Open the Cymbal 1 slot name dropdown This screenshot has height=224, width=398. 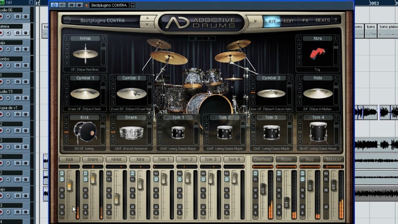(x=85, y=78)
